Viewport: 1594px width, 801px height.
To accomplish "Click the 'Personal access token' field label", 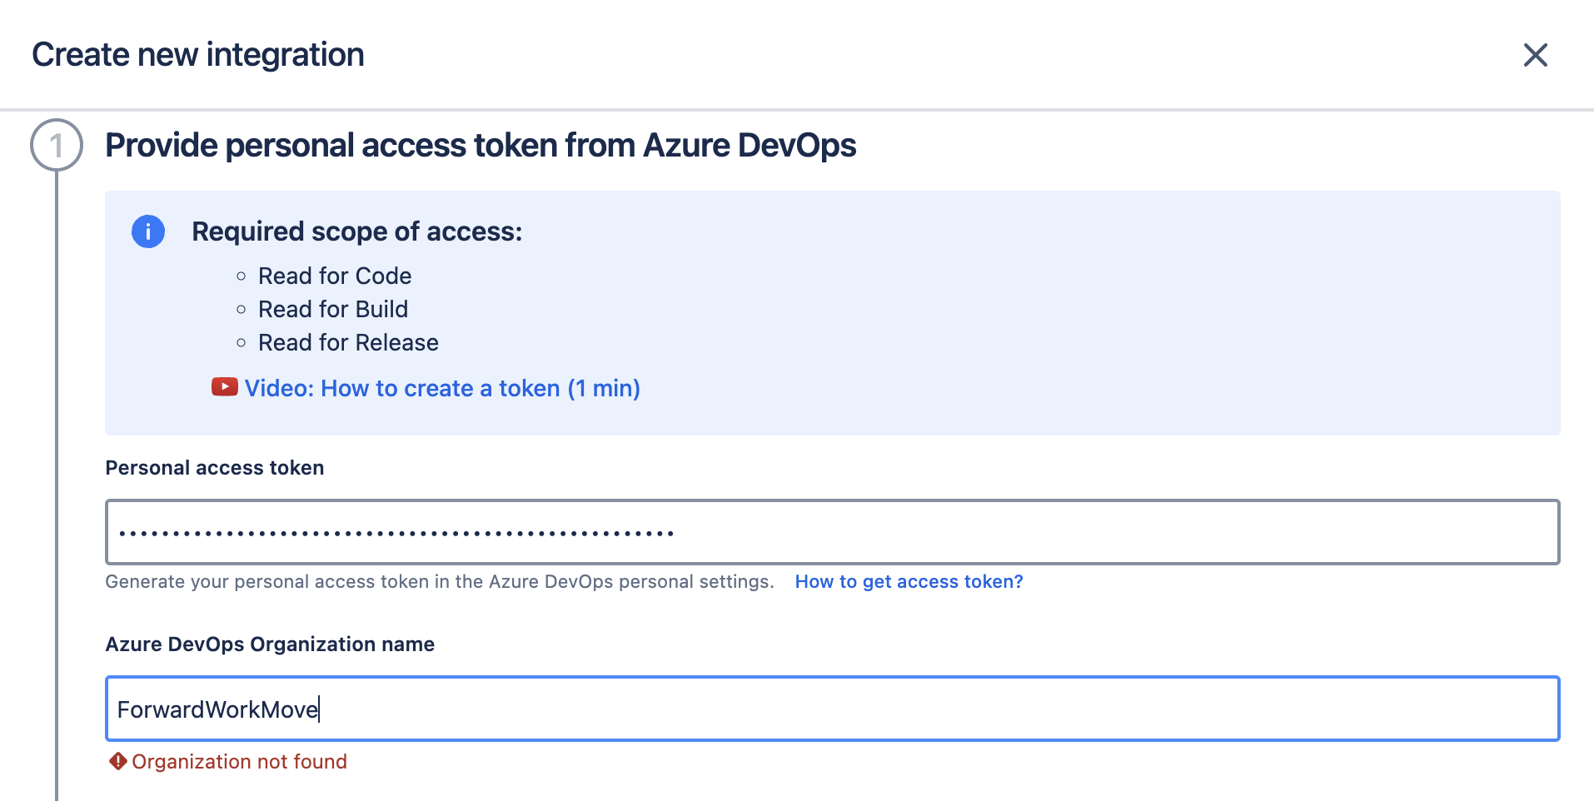I will click(x=214, y=468).
